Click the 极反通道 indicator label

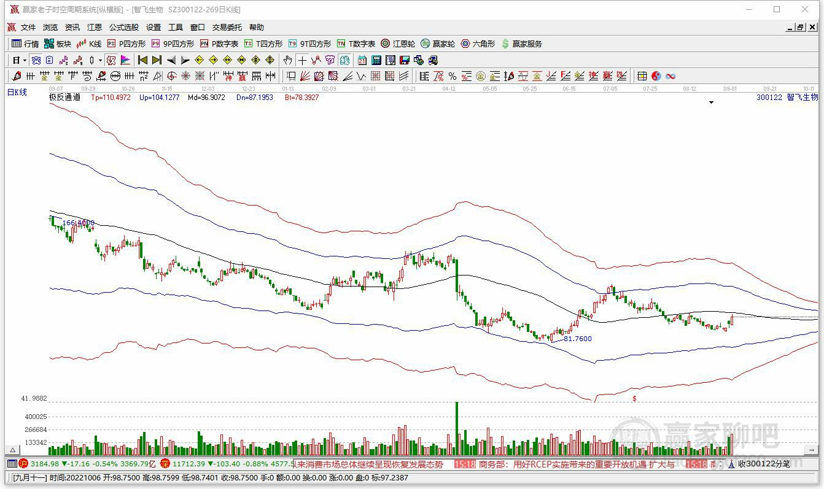click(64, 97)
